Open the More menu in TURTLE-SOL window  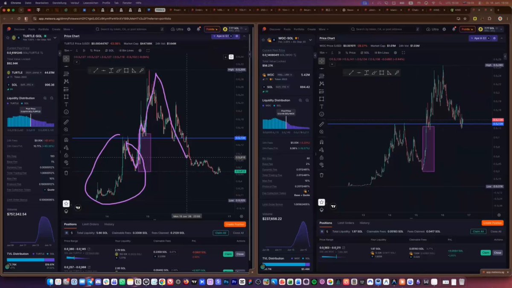pyautogui.click(x=68, y=29)
